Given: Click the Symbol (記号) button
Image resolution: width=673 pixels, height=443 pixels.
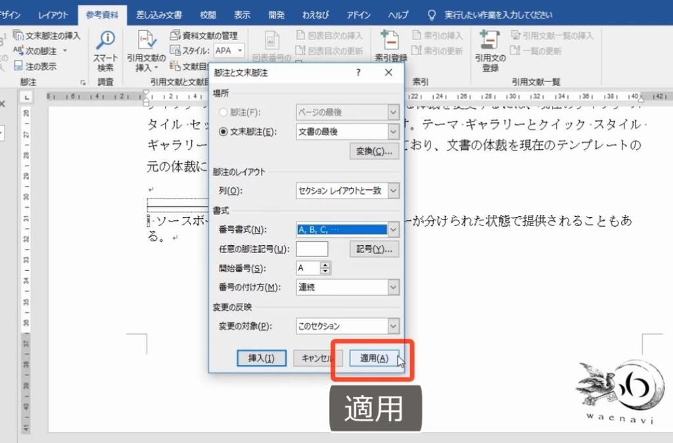Looking at the screenshot, I should (x=374, y=249).
